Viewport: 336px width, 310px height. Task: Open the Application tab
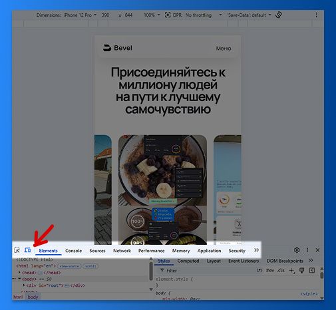tap(209, 251)
